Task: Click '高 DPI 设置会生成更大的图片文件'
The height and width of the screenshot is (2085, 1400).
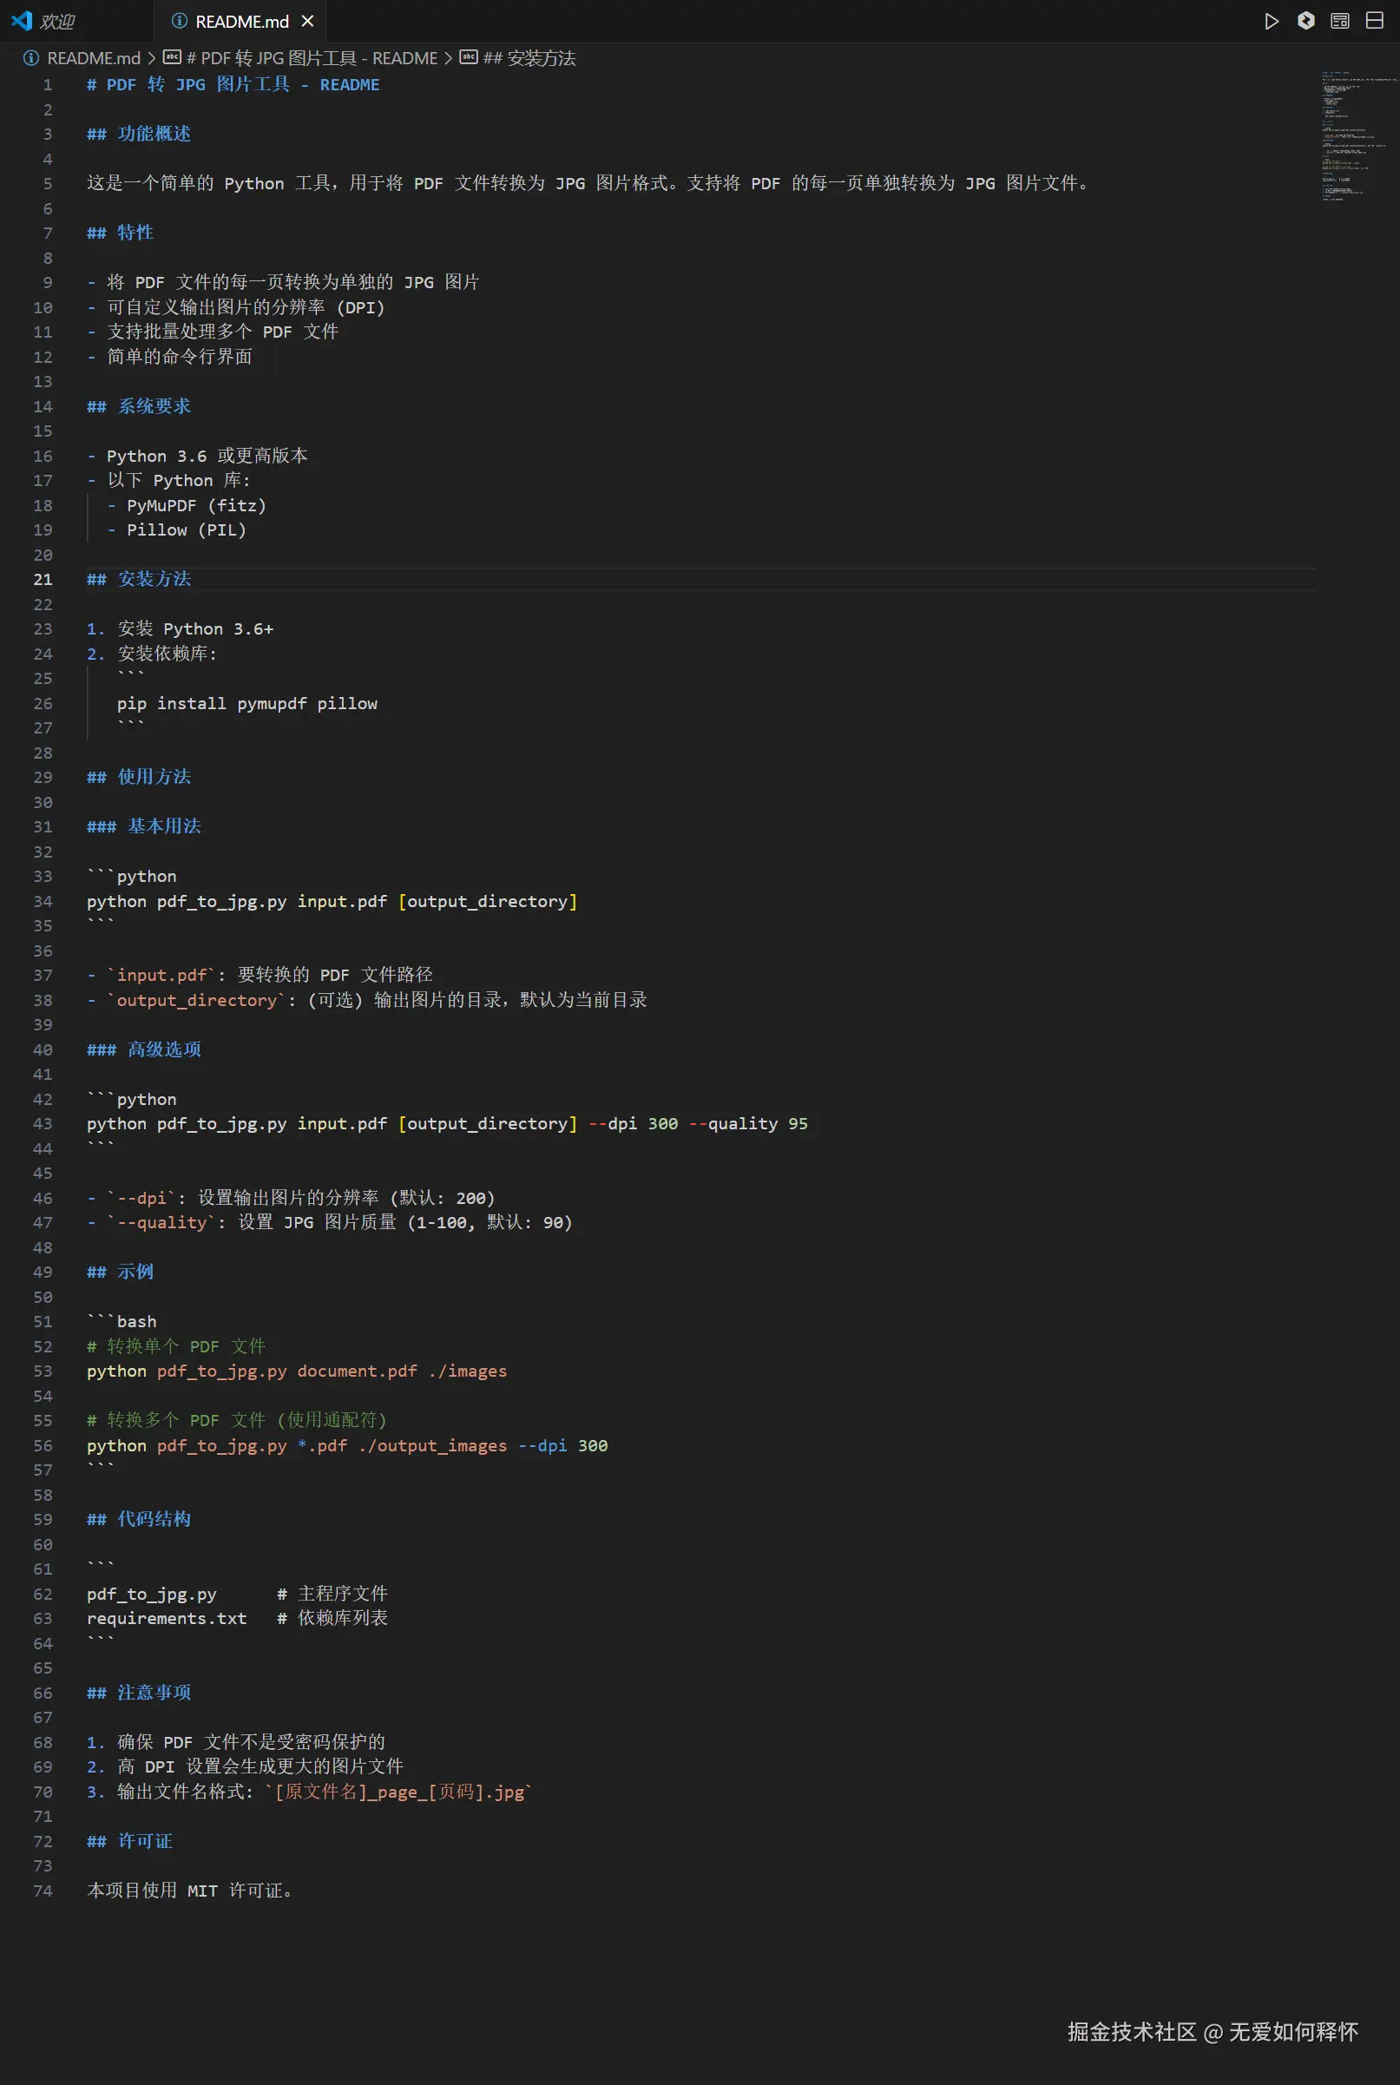Action: (260, 1767)
